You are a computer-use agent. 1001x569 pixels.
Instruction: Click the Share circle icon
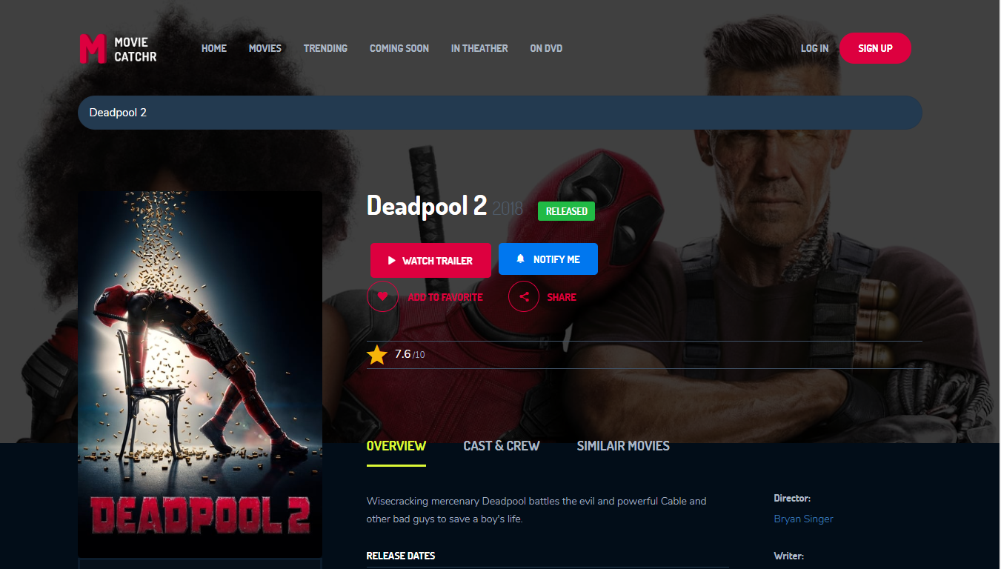click(x=524, y=296)
